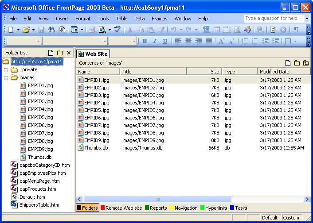313x223 pixels.
Task: Select dapProducts.htm in the Folder List
Action: click(39, 189)
